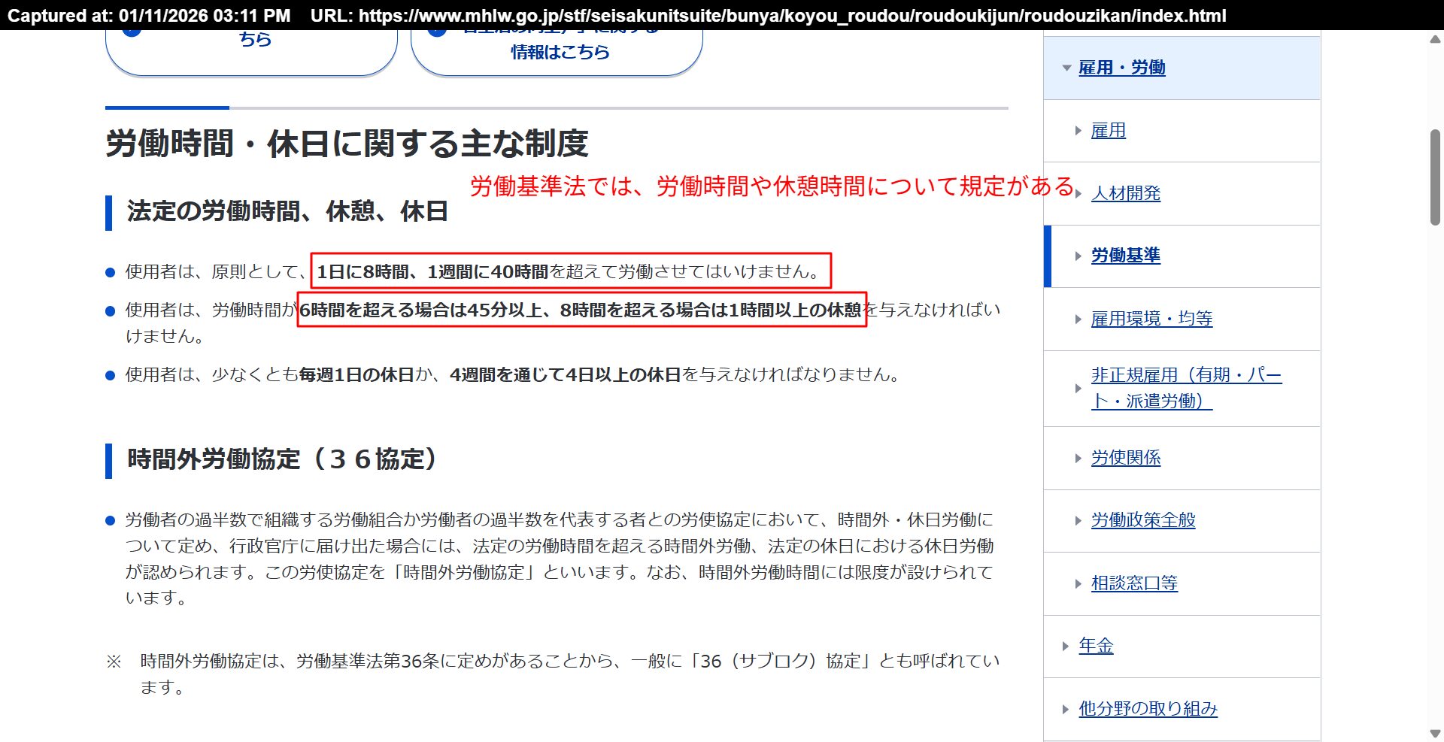
Task: Click the heading 労働時間・休日に関する主な制度
Action: click(x=347, y=144)
